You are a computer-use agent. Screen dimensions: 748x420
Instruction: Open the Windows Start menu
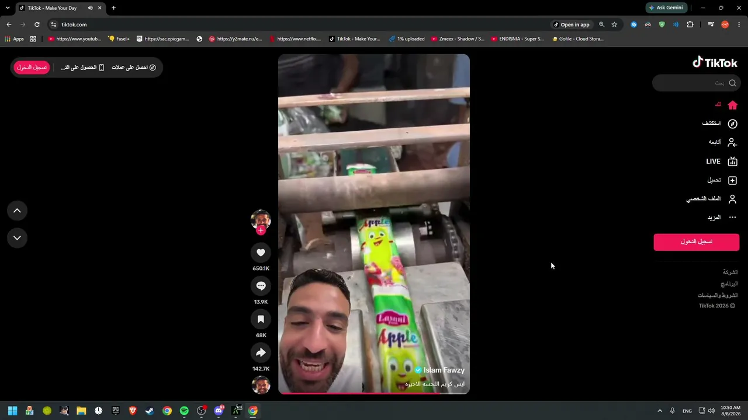(12, 411)
